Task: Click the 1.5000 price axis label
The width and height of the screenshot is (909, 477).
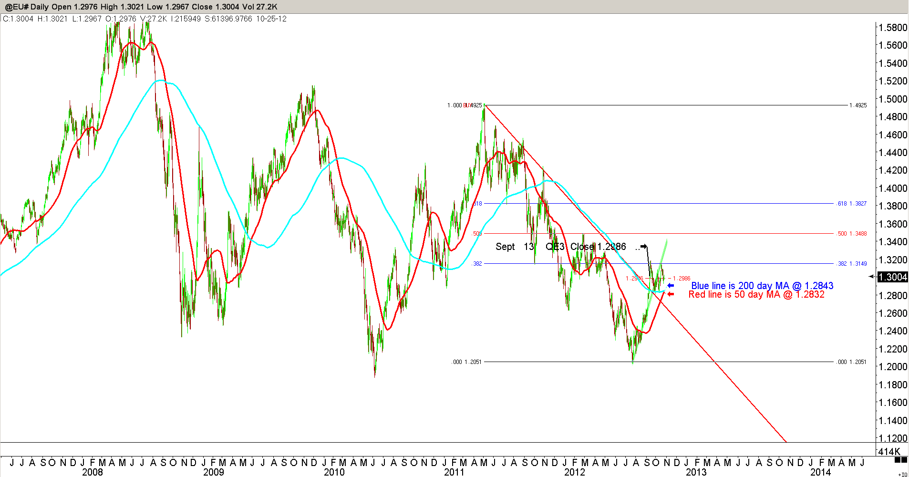Action: 893,99
